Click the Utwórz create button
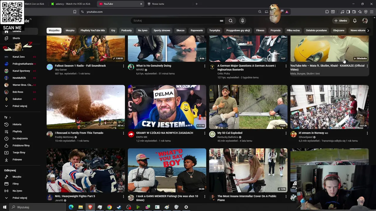376x211 pixels. pos(341,21)
